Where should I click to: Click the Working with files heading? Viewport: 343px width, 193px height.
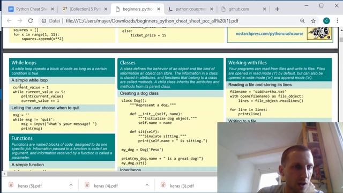point(248,63)
